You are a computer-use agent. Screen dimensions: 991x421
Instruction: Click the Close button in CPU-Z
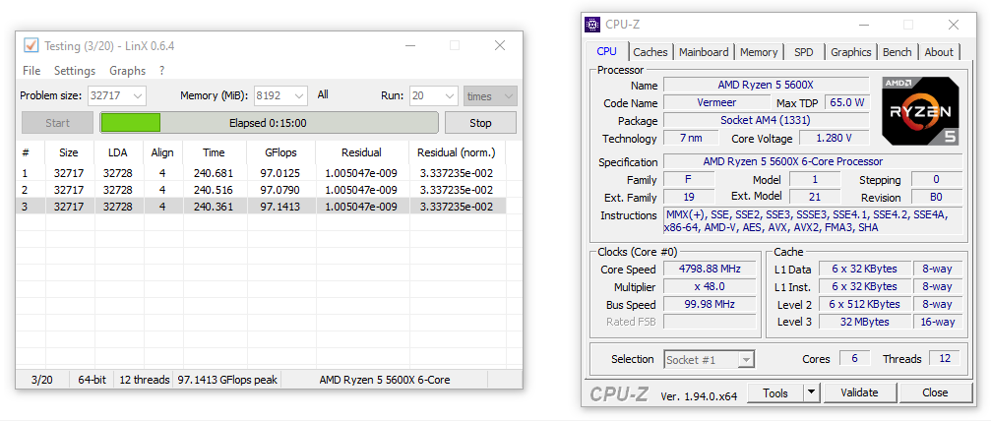935,392
